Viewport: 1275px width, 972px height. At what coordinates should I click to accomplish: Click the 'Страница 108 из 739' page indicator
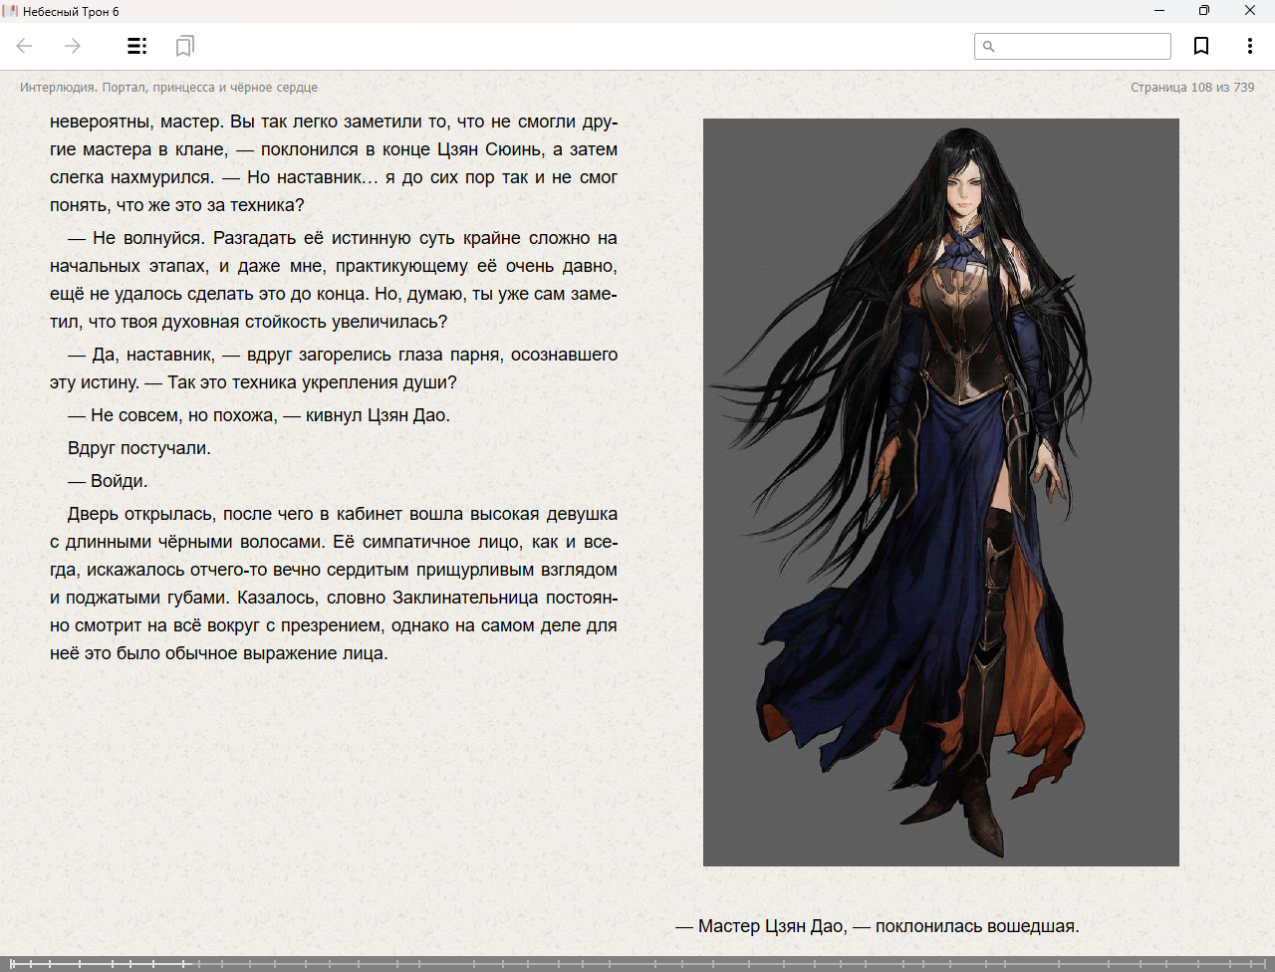[x=1191, y=88]
